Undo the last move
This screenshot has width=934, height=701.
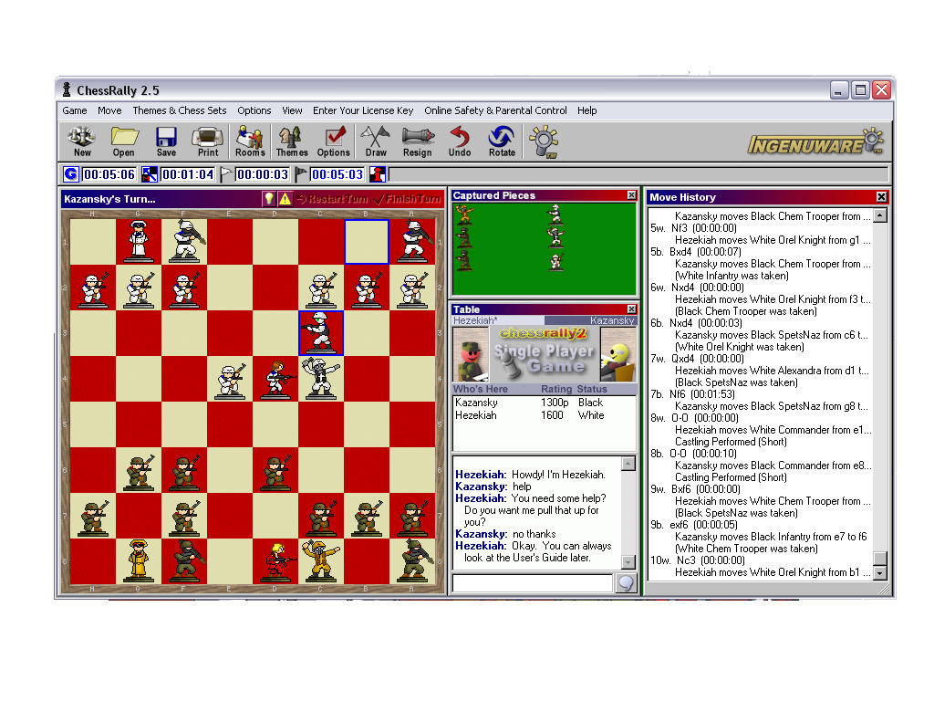click(460, 141)
